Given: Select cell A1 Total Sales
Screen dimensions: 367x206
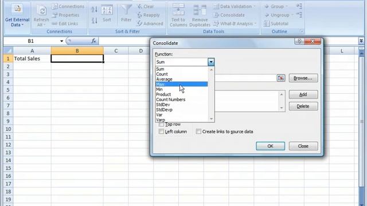Looking at the screenshot, I should tap(32, 58).
